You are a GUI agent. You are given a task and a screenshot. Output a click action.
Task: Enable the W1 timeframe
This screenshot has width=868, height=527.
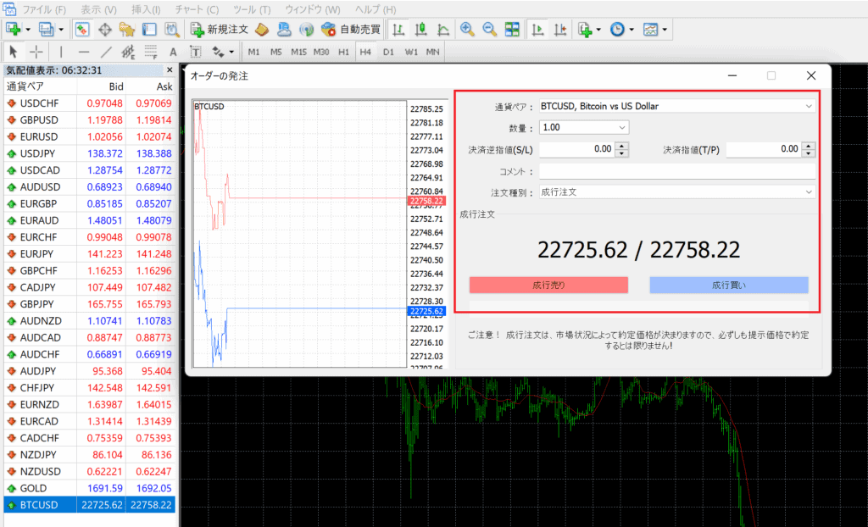coord(411,52)
